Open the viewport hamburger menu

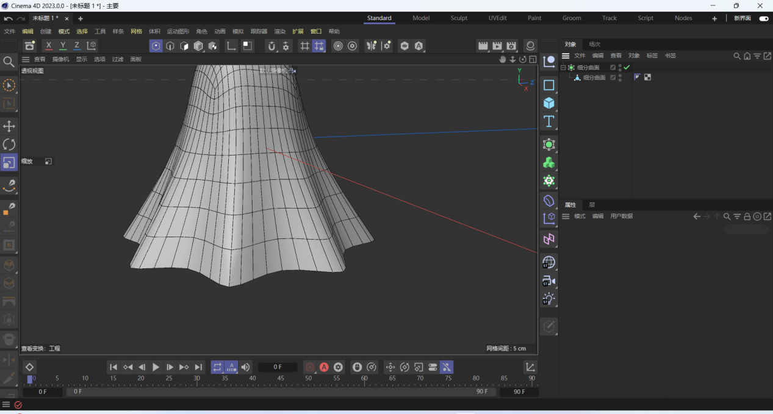(x=26, y=59)
